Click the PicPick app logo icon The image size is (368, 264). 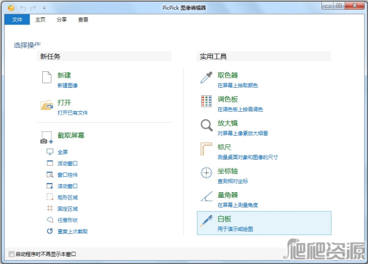[11, 8]
